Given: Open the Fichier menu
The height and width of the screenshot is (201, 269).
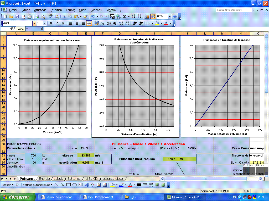Looking at the screenshot, I should 13,10.
